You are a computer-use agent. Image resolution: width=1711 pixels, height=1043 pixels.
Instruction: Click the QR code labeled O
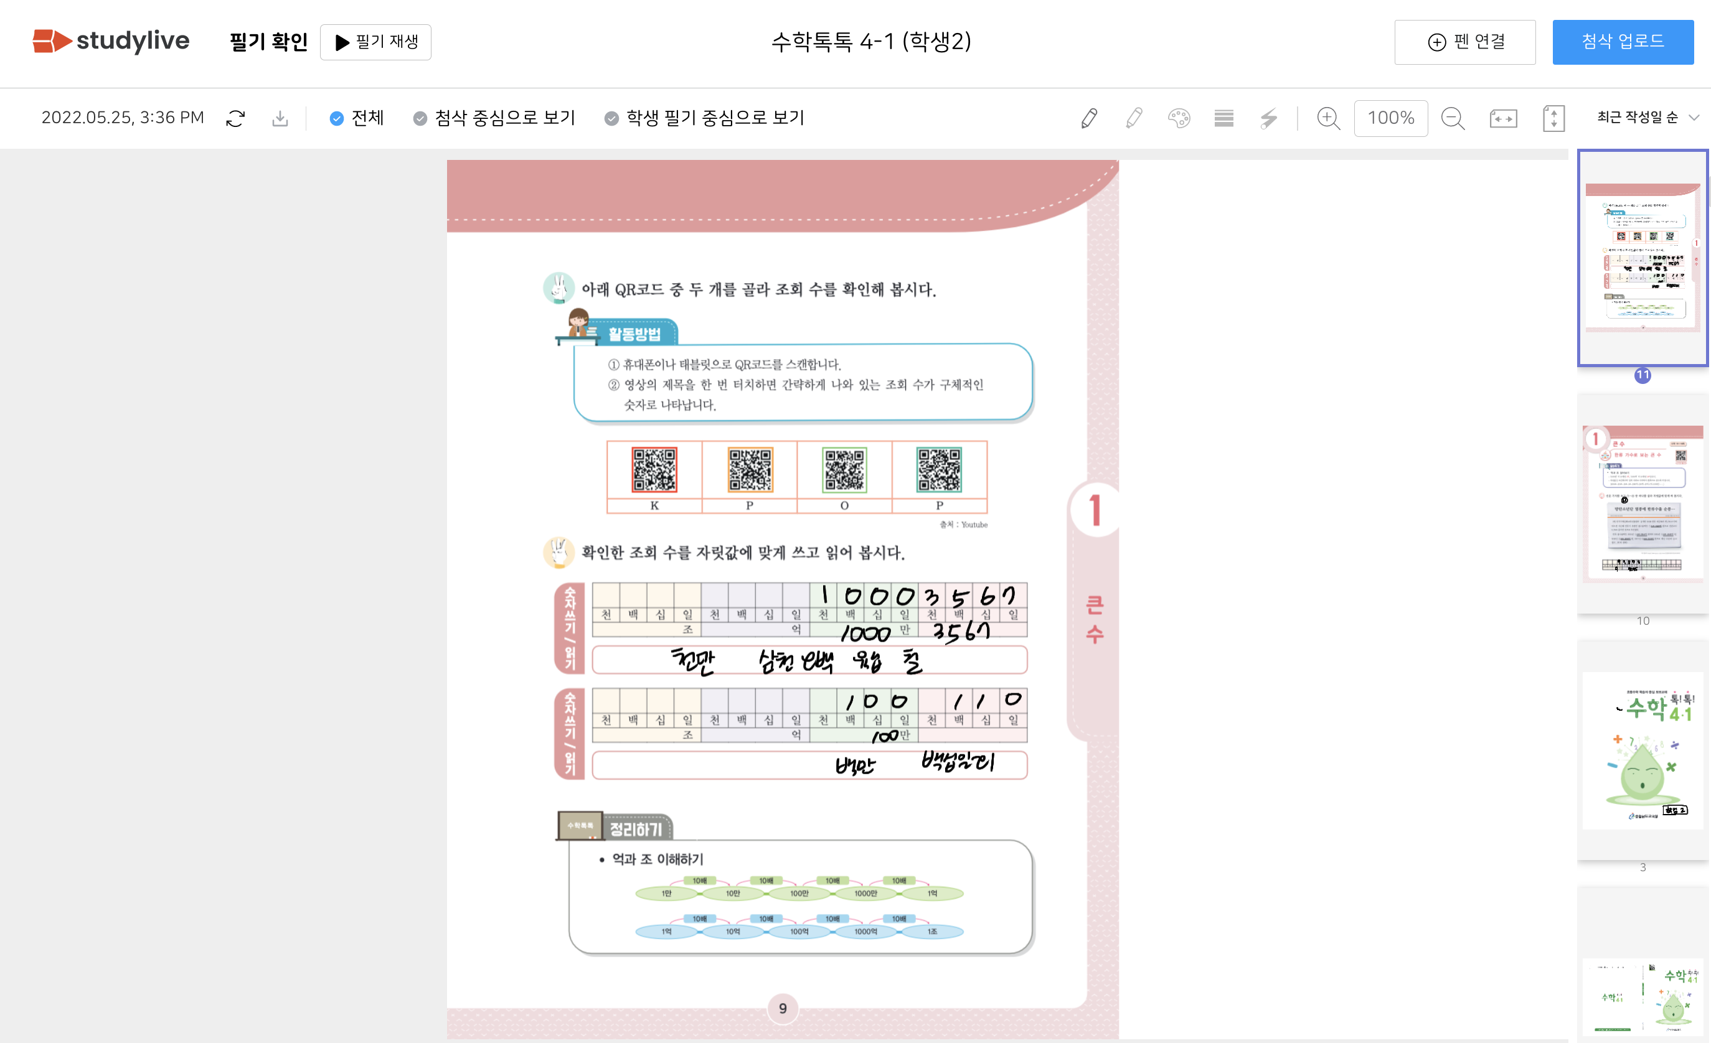click(x=844, y=470)
